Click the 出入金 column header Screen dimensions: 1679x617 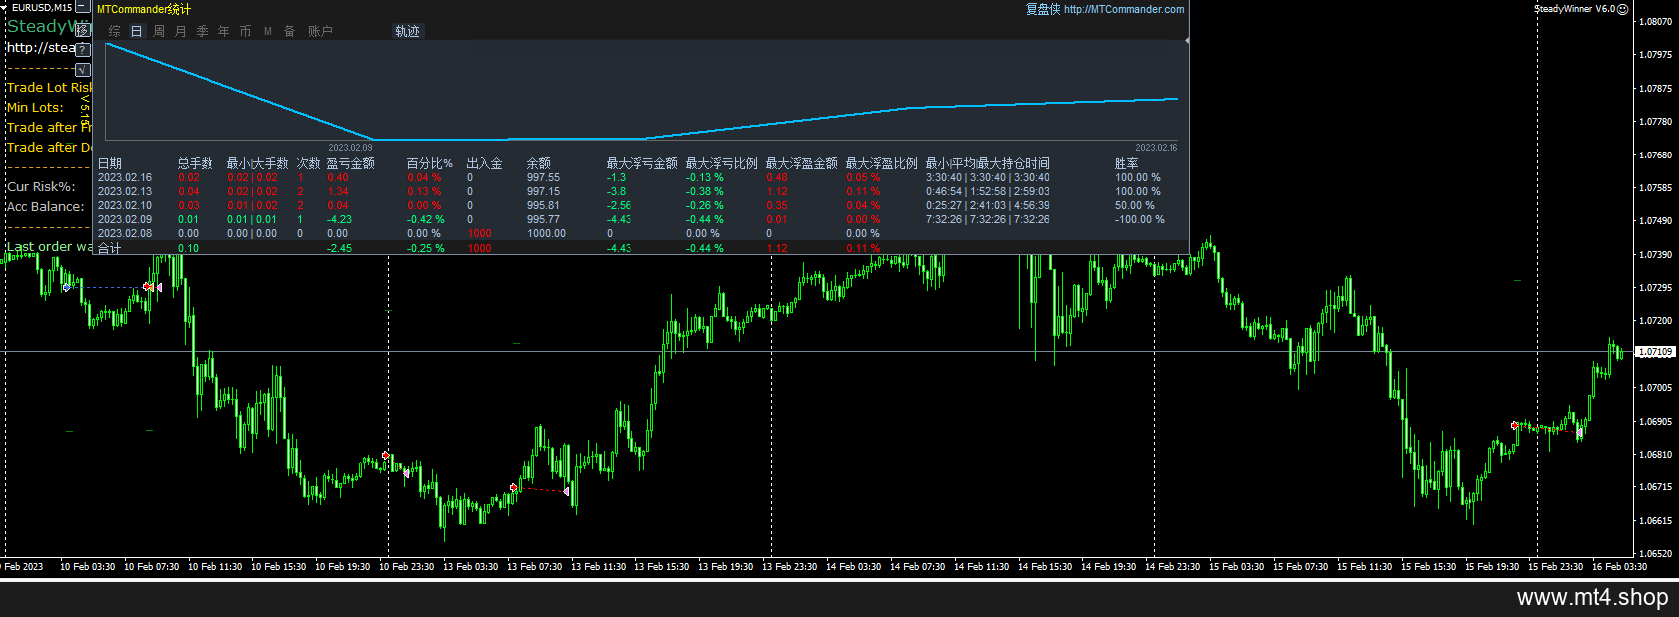coord(485,163)
